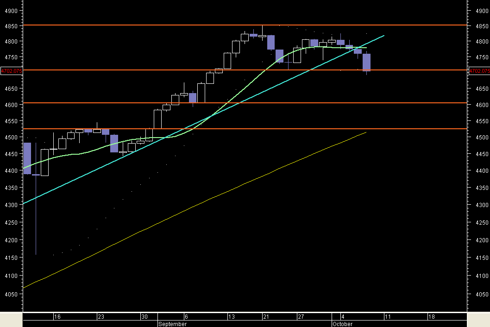Screen dimensions: 490x327
Task: Click the 4500 label on the left price axis
Action: click(11, 137)
